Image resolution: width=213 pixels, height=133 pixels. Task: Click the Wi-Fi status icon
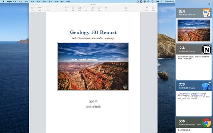(148, 2)
